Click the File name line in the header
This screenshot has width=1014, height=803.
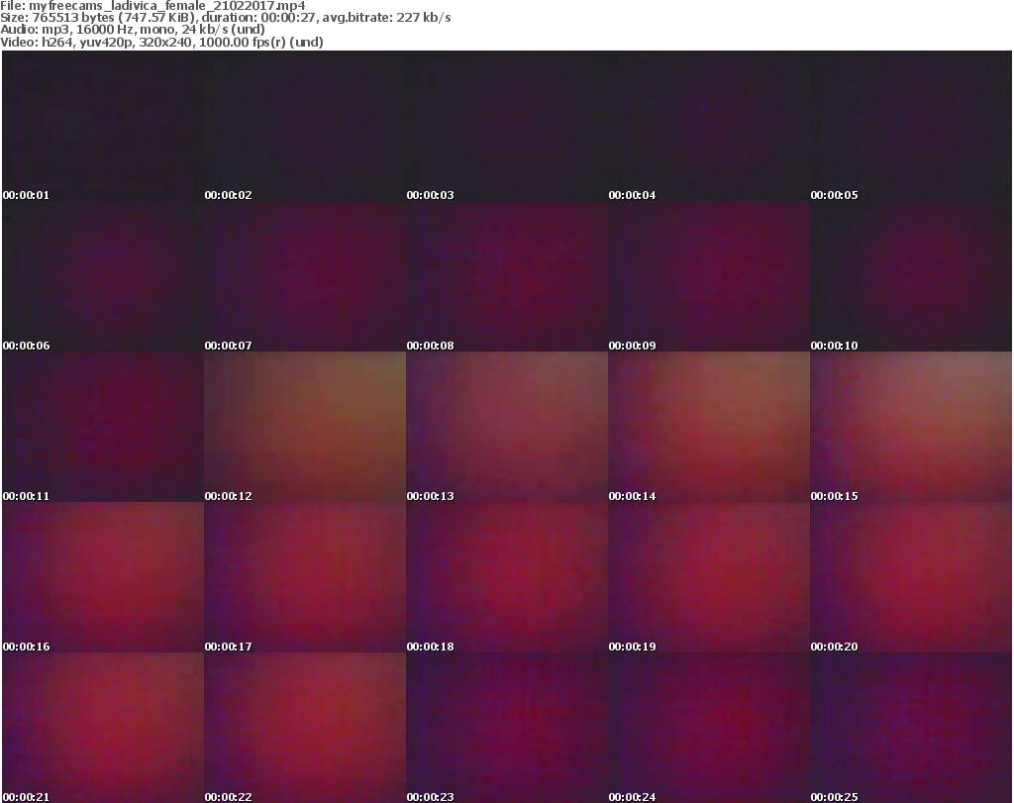(x=152, y=6)
